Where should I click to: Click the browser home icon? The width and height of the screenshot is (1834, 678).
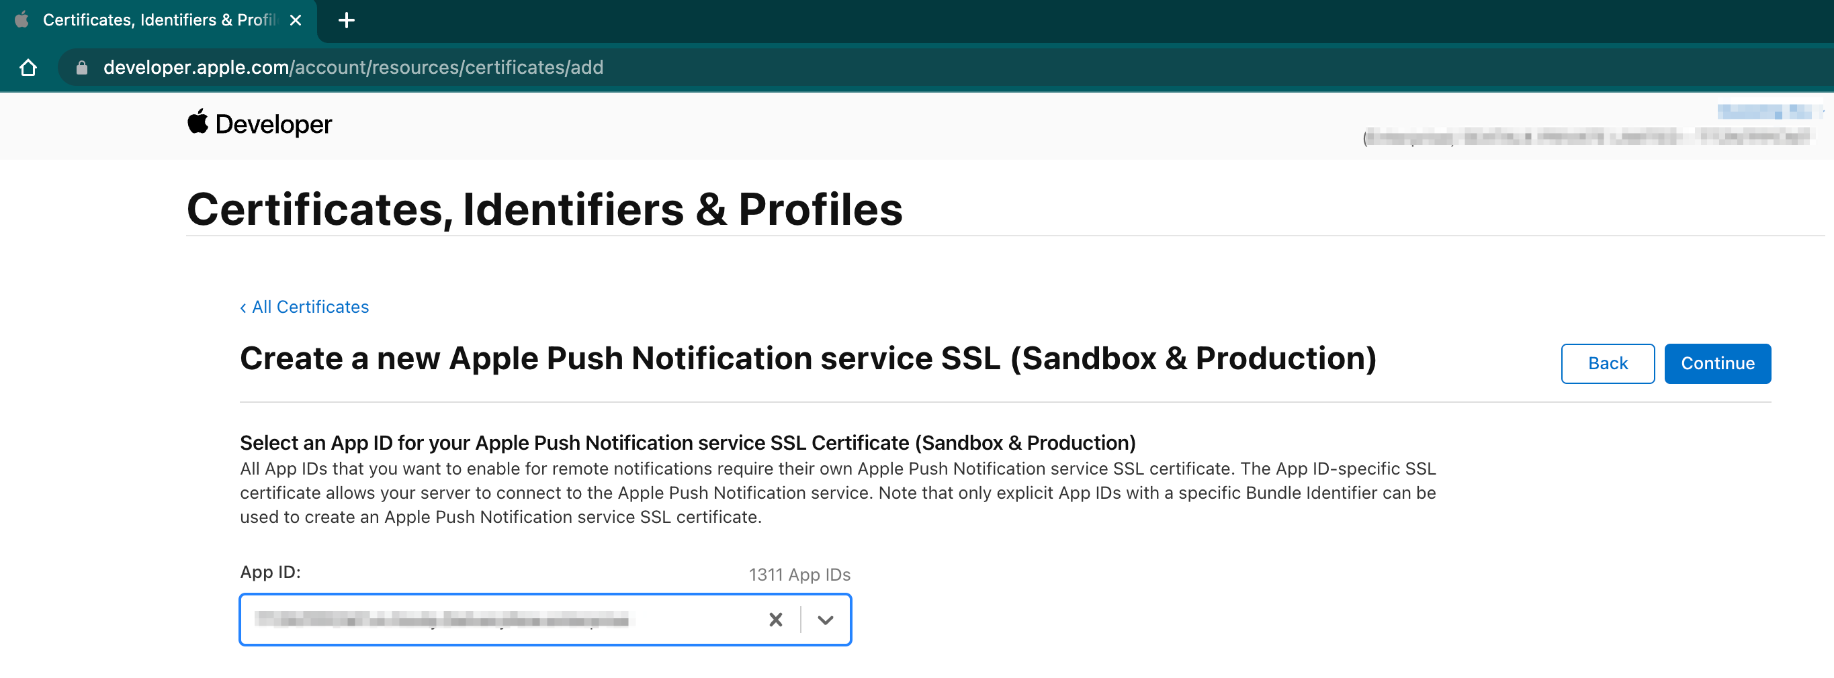point(28,68)
